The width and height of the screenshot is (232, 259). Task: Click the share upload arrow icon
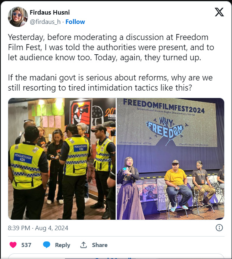pos(84,245)
